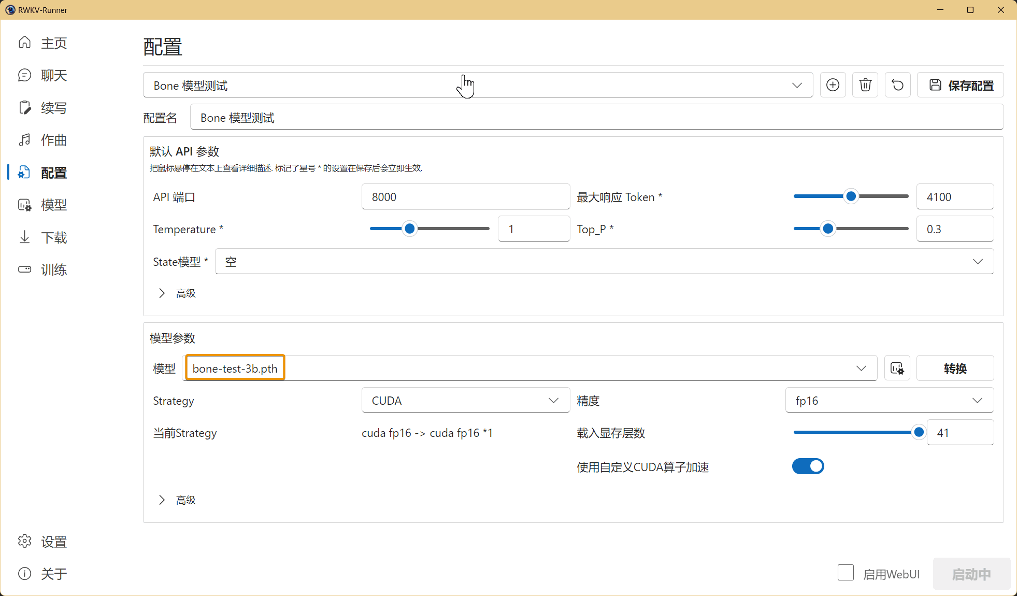The image size is (1017, 596).
Task: Add a new config with plus icon
Action: coord(833,85)
